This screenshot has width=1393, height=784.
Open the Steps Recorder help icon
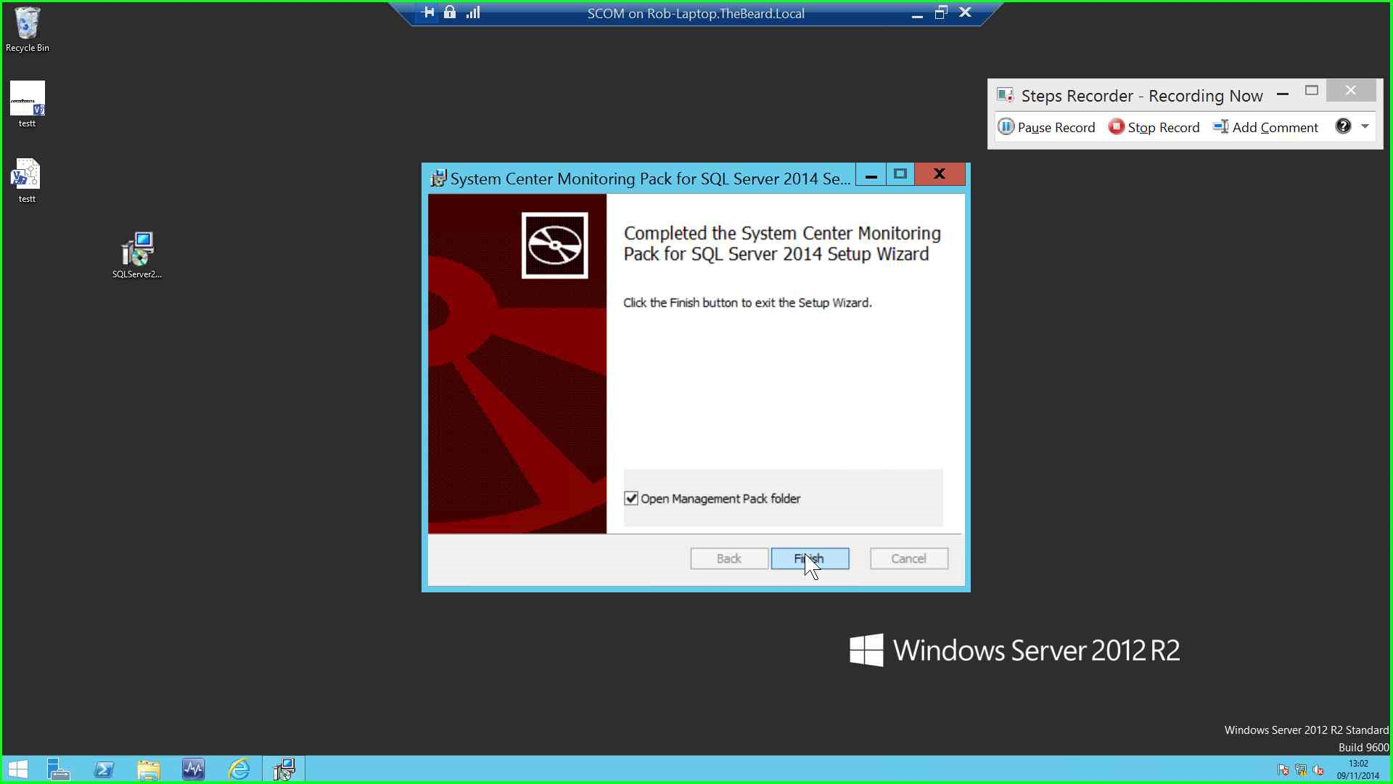(1344, 126)
